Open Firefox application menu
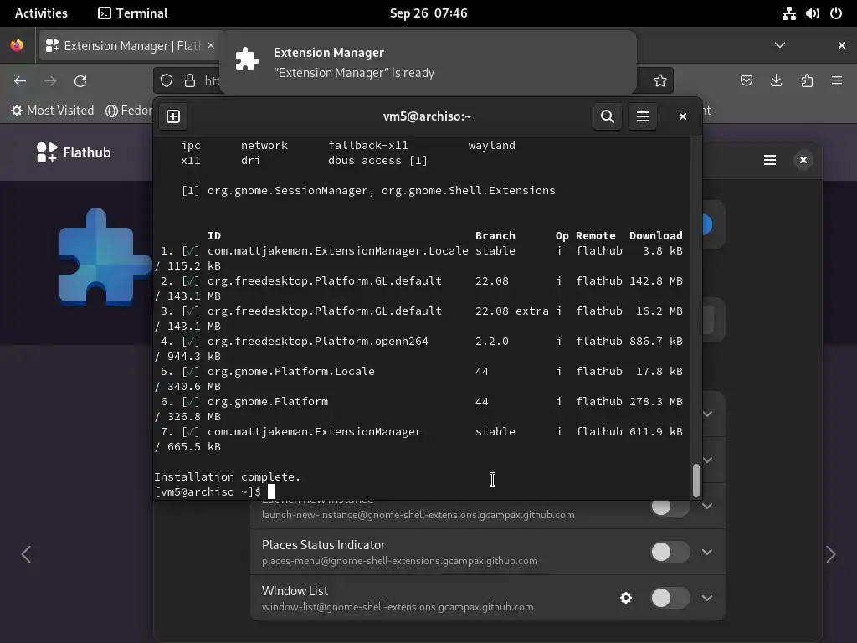Screen dimensions: 857x643 [x=837, y=81]
